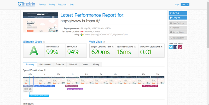
Task: Open Blog in top navigation
Action: 71,4
